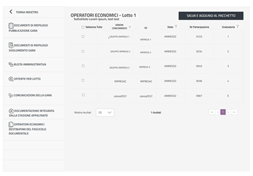Open the Graduatoria column filter
The width and height of the screenshot is (253, 176).
click(238, 26)
